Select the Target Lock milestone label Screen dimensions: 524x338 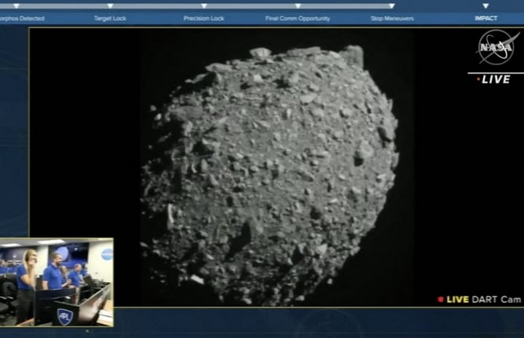pyautogui.click(x=110, y=18)
